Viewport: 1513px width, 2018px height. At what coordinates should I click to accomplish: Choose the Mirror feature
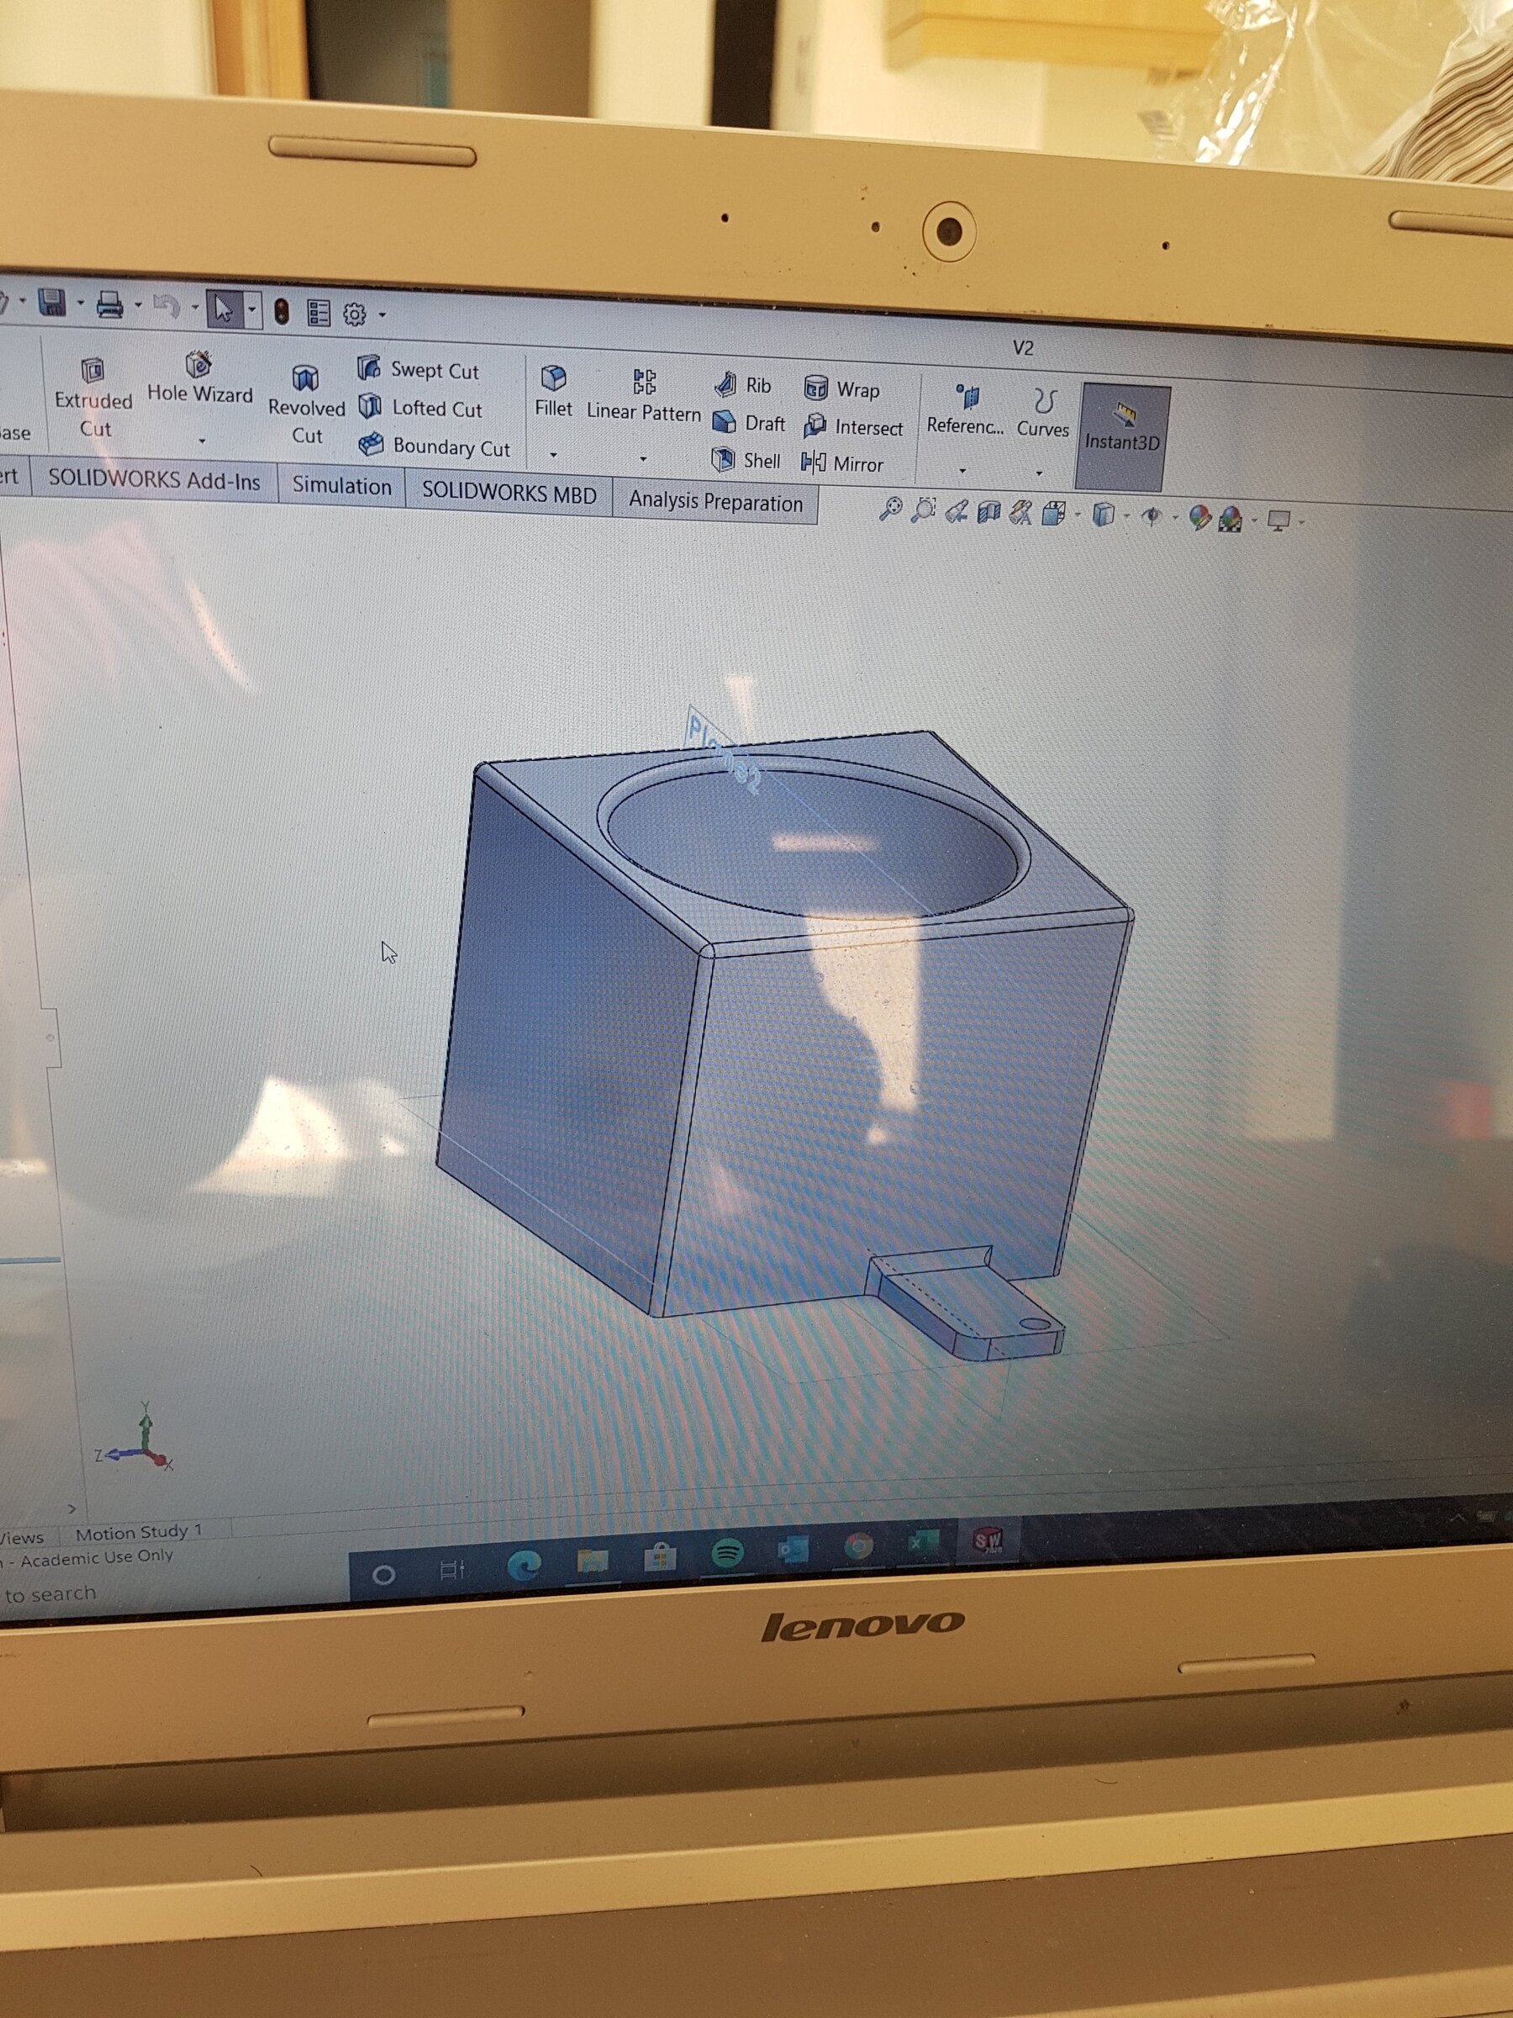(x=843, y=463)
